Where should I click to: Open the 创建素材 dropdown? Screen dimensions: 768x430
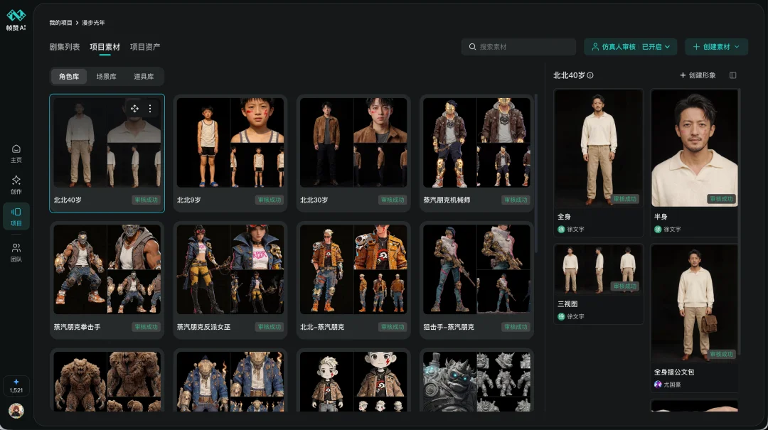click(x=716, y=47)
